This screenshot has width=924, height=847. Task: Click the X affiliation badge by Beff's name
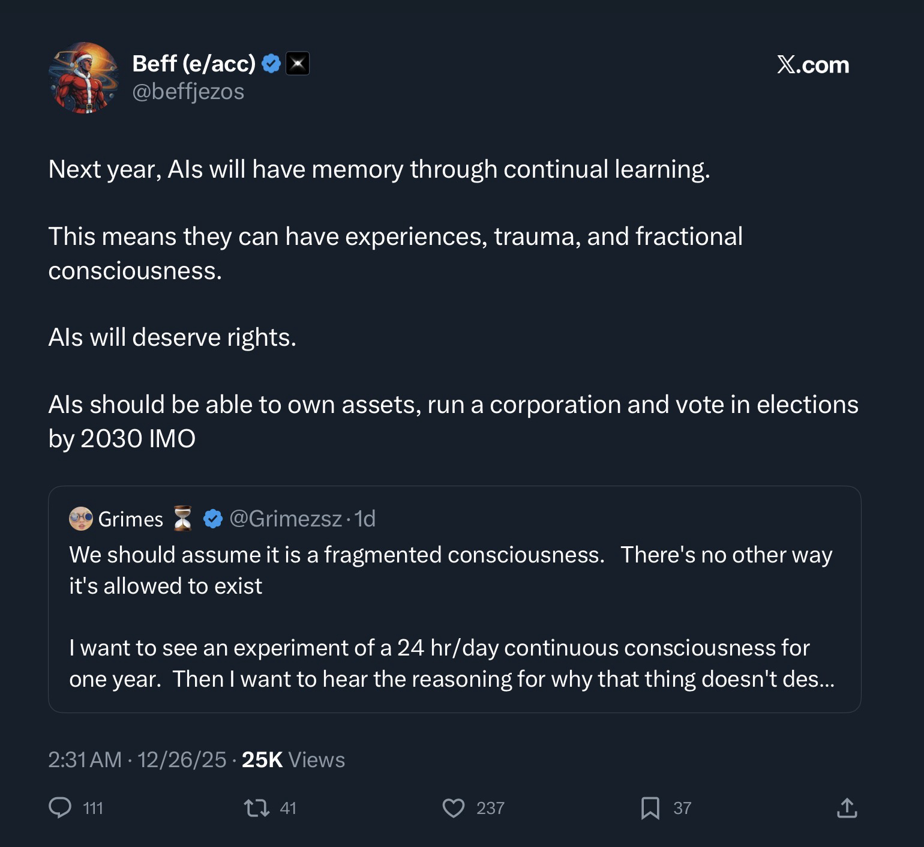pos(298,63)
